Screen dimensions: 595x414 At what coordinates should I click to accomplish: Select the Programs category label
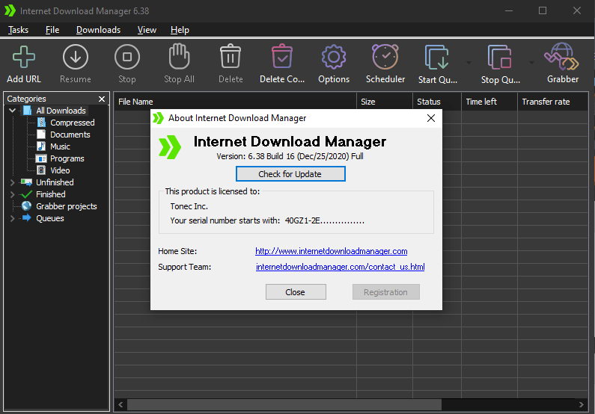click(67, 158)
